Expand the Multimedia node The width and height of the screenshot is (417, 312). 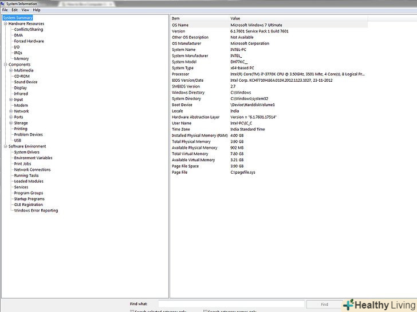point(11,70)
